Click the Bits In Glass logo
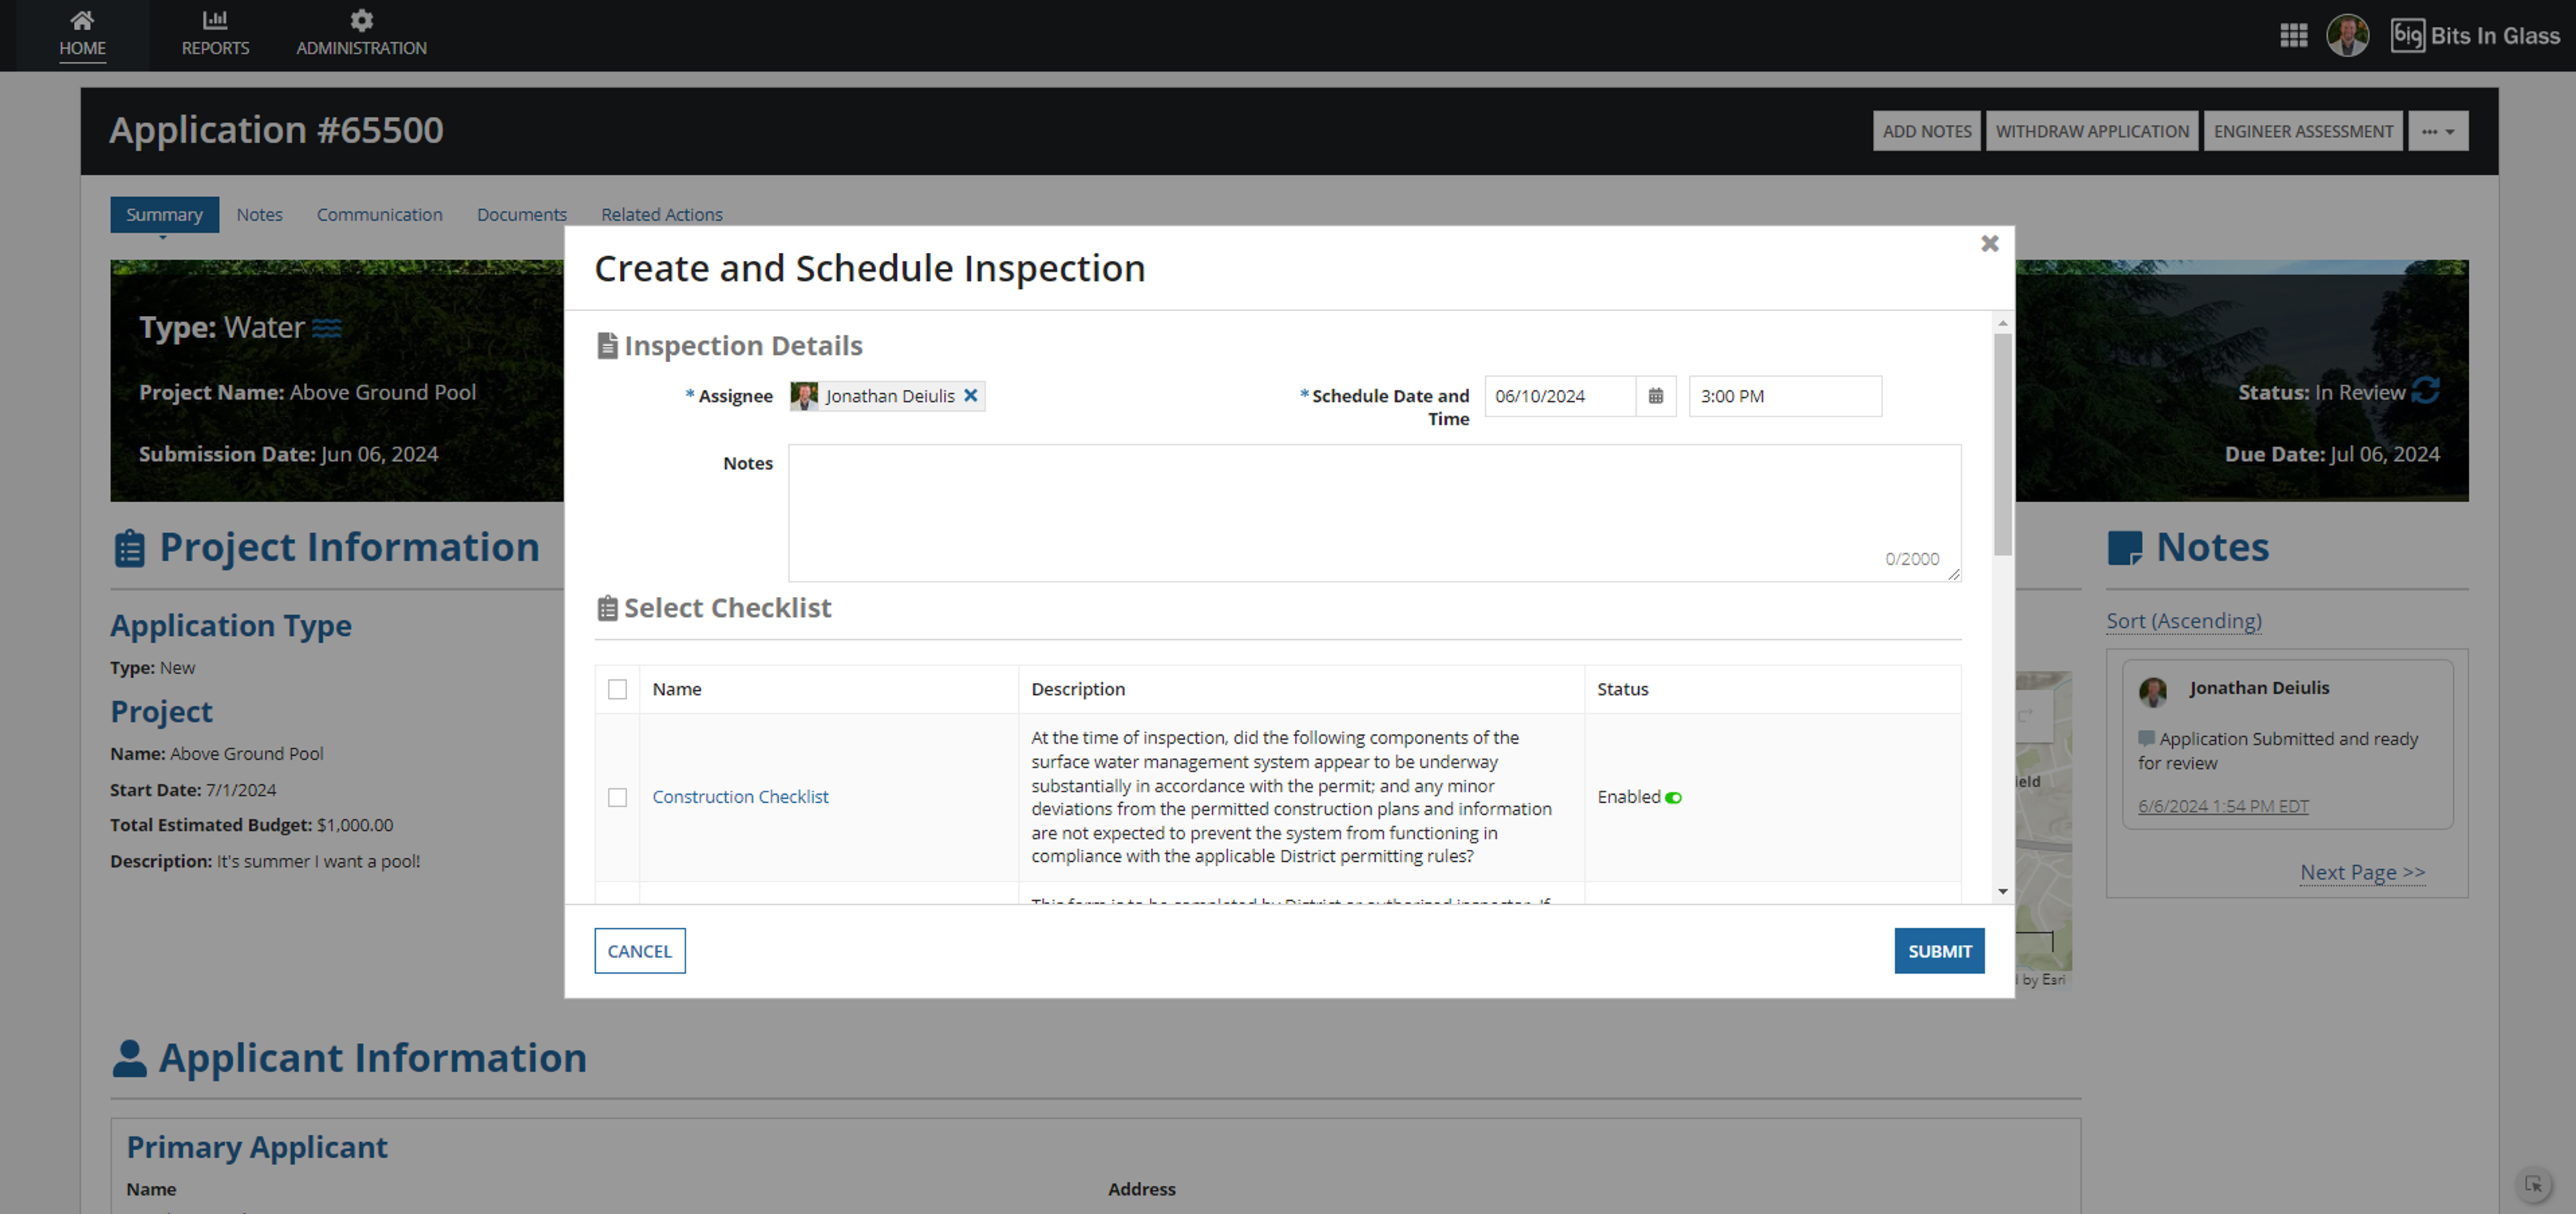Screen dimensions: 2576x1214 2475,36
